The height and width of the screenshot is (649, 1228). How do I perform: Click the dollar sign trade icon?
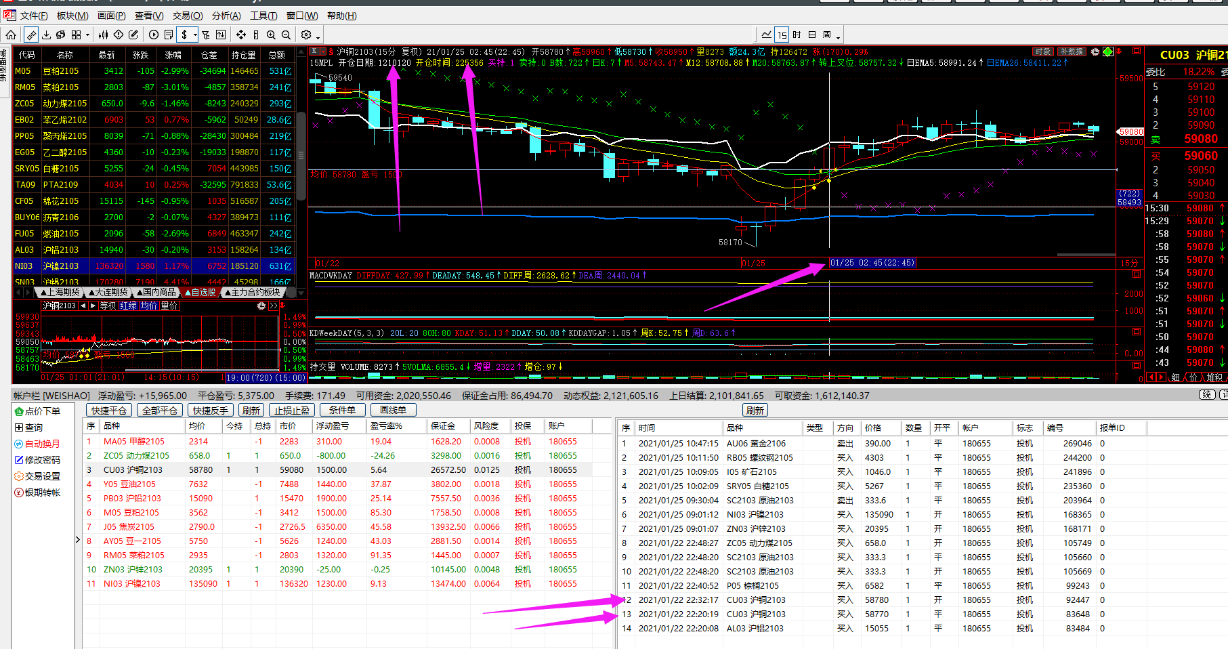tap(184, 35)
